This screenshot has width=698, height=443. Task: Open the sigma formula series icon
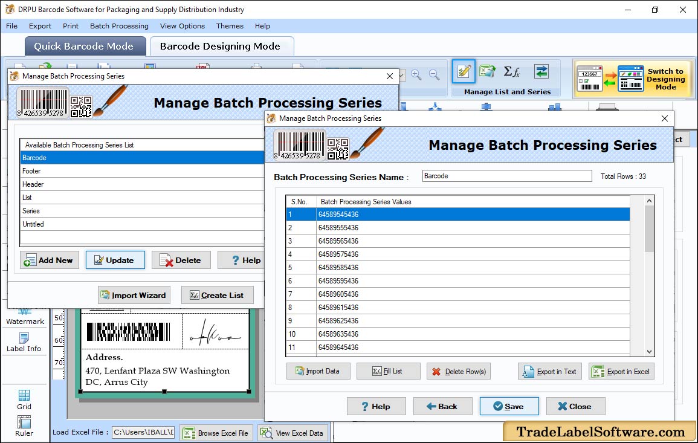tap(512, 71)
